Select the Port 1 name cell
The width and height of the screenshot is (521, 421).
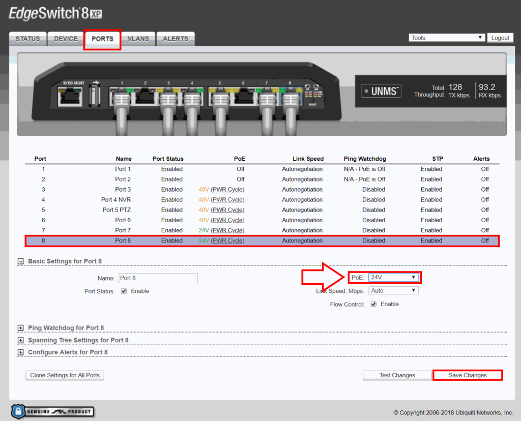click(123, 169)
